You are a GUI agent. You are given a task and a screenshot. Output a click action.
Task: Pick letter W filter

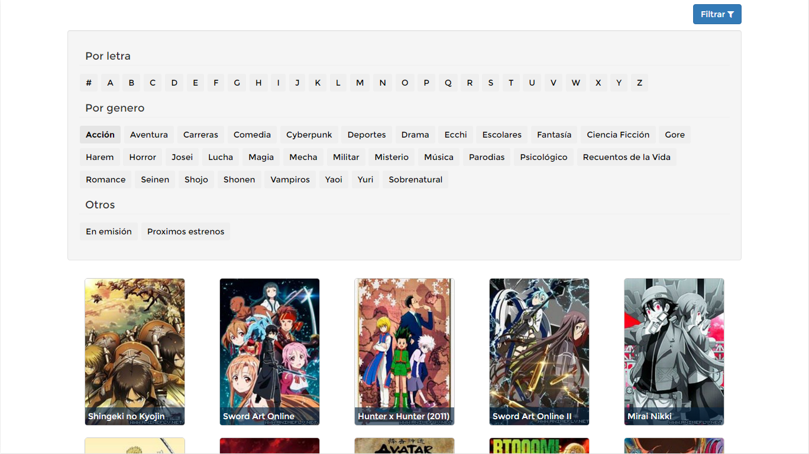[576, 83]
